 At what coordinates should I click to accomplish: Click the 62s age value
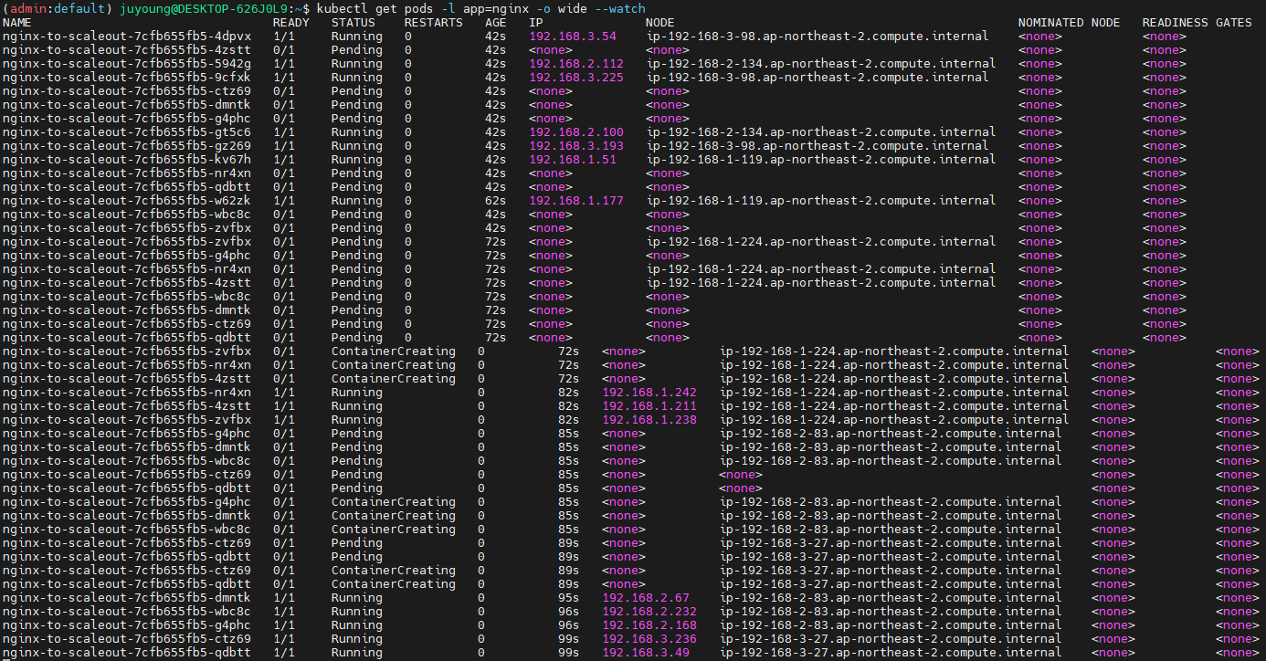point(496,201)
